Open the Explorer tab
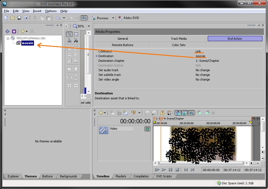Viewport: 268px width, 189px height. (13, 176)
